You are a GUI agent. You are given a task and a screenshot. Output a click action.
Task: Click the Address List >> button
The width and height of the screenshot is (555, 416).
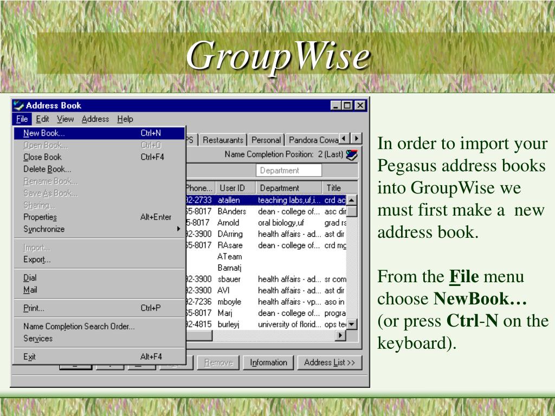[x=330, y=362]
